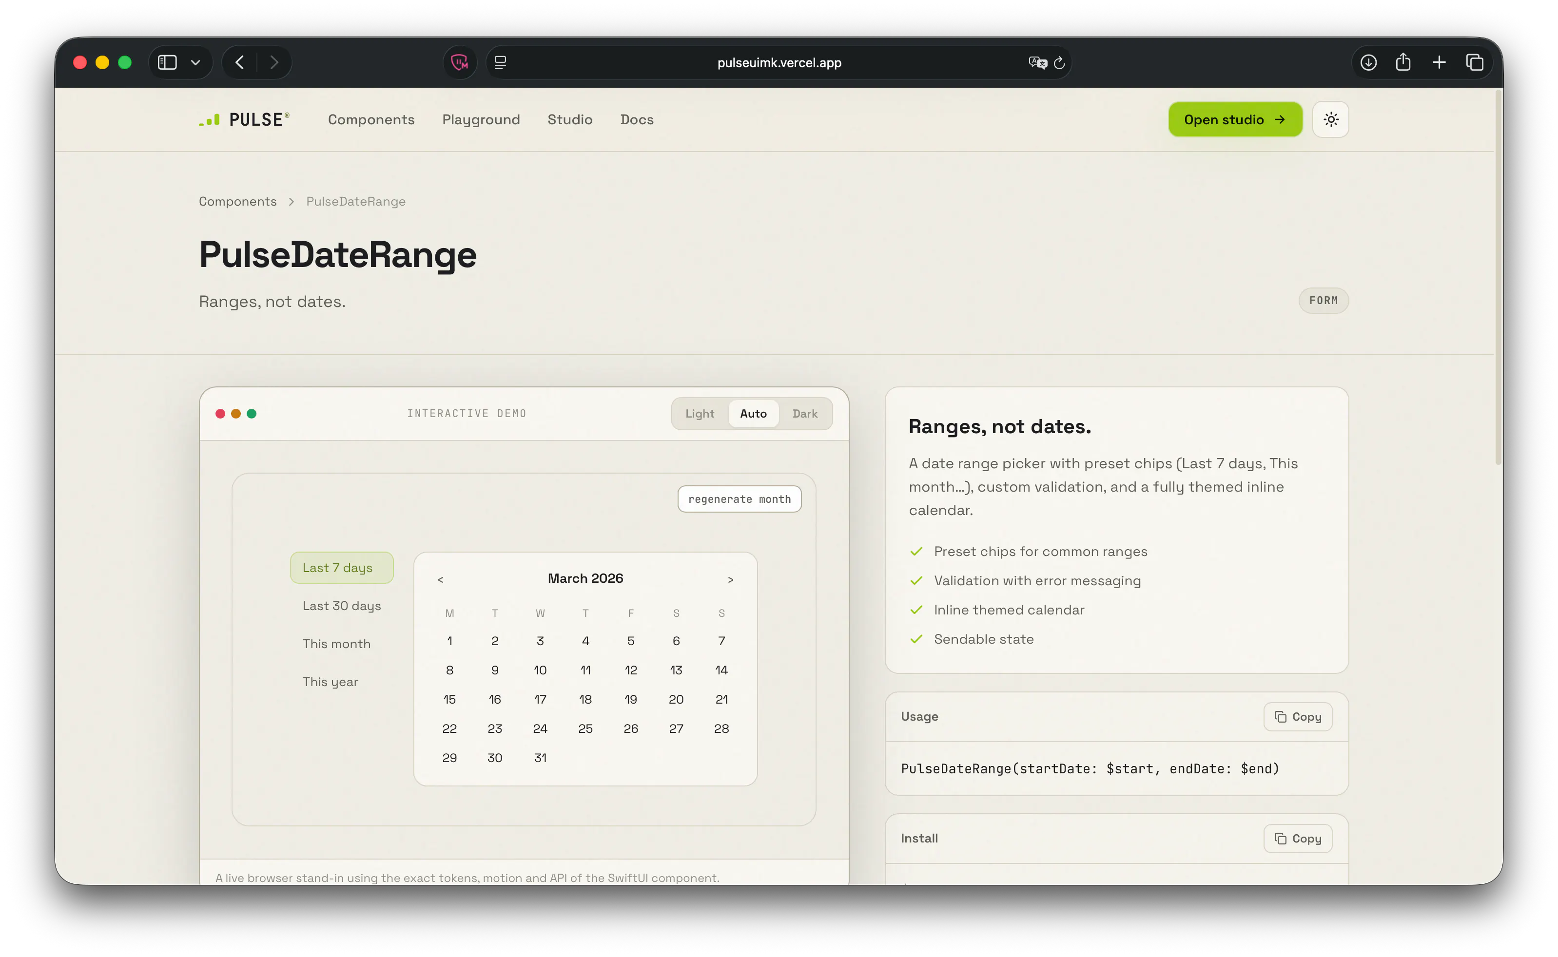Go back with the browser back arrow
Image resolution: width=1558 pixels, height=957 pixels.
pyautogui.click(x=239, y=63)
